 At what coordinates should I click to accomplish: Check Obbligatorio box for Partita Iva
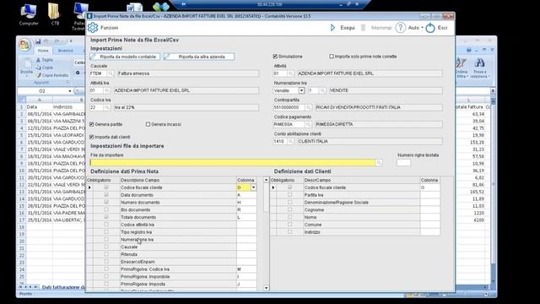[289, 195]
